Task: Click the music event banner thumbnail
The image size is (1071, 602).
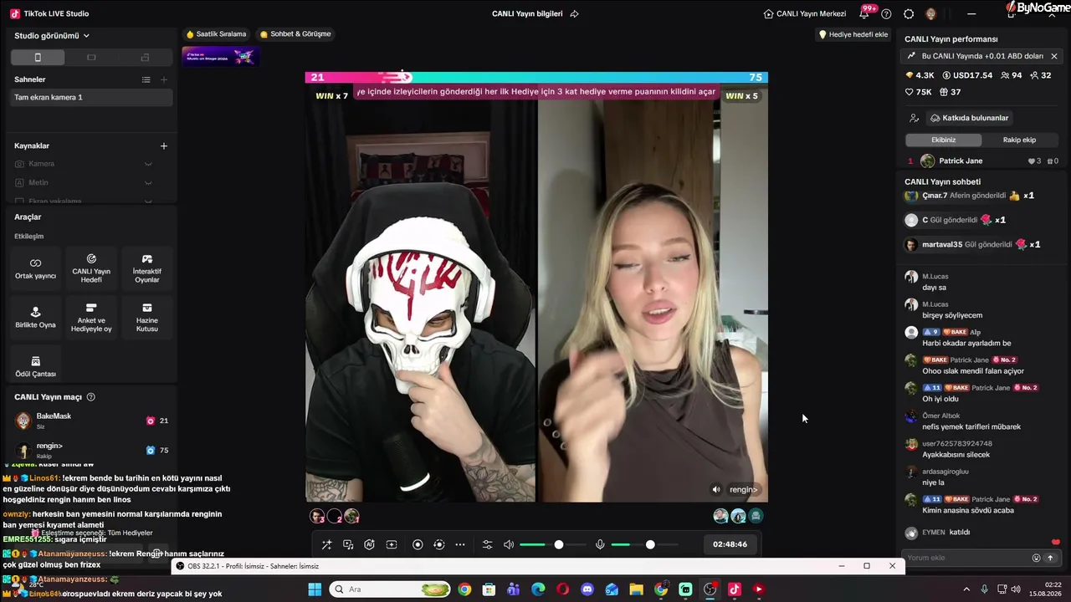Action: point(221,56)
